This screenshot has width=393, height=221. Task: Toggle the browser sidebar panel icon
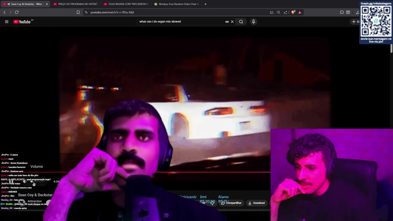348,12
